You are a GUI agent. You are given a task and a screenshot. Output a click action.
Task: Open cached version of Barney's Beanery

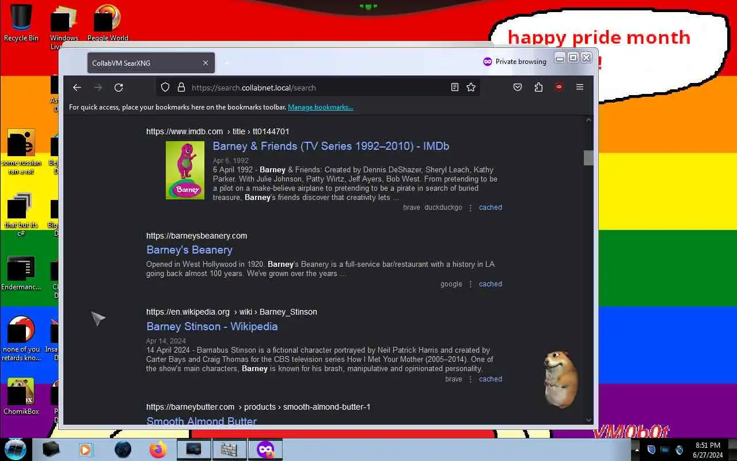491,284
